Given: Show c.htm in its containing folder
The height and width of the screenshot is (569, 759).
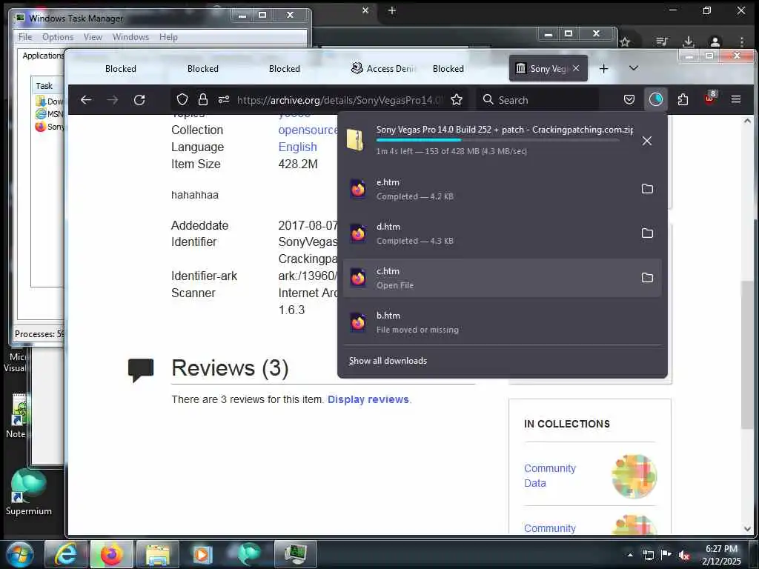Looking at the screenshot, I should (647, 278).
